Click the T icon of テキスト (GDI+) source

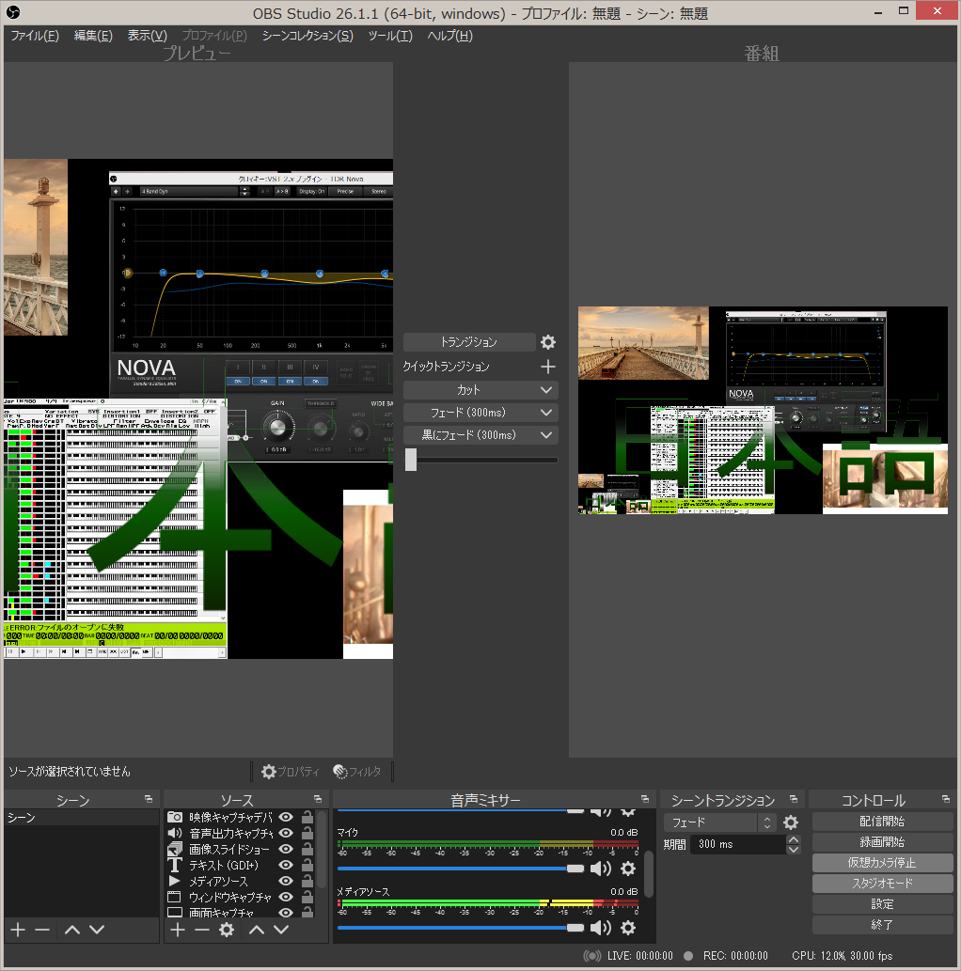pyautogui.click(x=175, y=865)
